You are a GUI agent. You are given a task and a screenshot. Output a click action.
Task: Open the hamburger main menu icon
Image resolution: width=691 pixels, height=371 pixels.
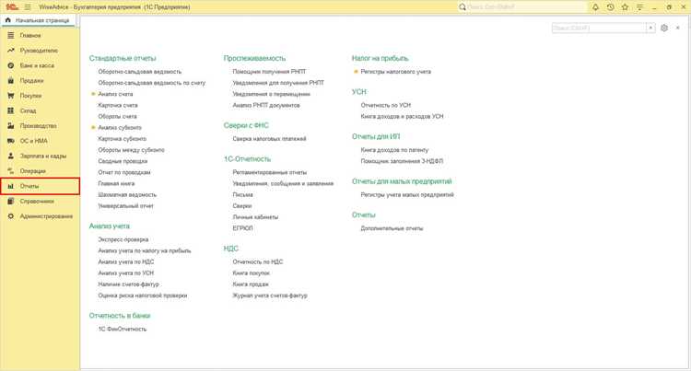pos(28,7)
